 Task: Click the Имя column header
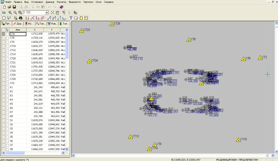tap(18, 30)
